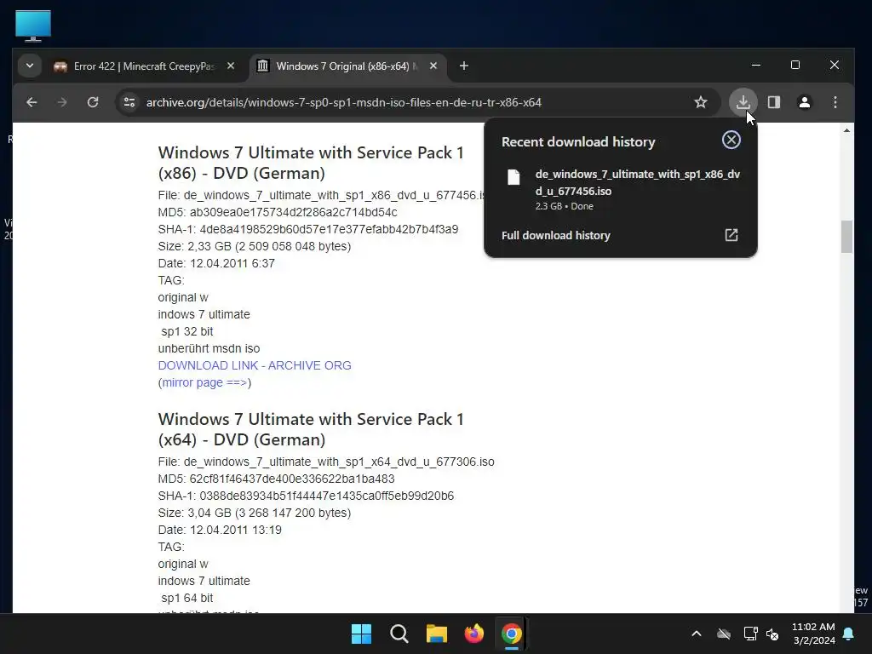Open the Windows Start menu
The image size is (872, 654).
pos(361,634)
